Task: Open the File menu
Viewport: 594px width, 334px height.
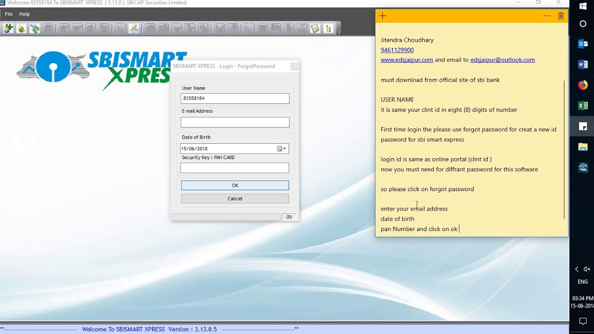Action: pyautogui.click(x=9, y=14)
